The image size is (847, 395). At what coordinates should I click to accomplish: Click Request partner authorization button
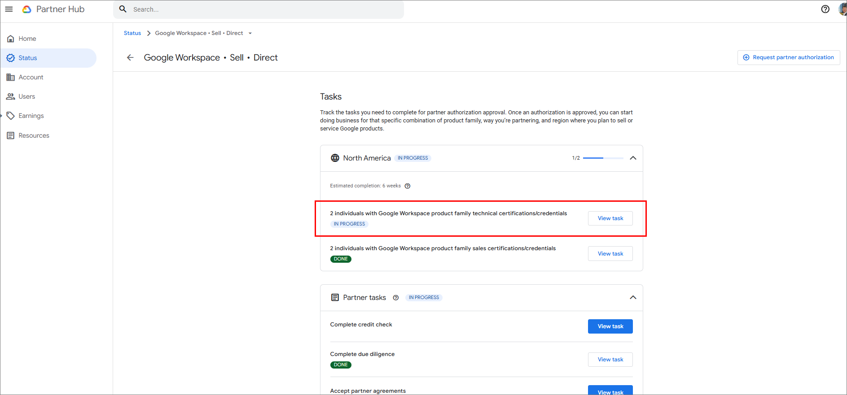point(789,57)
